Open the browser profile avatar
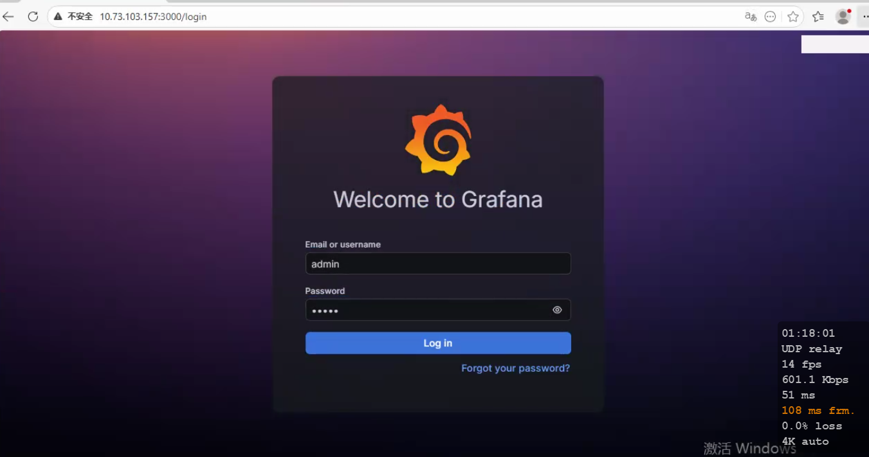Viewport: 869px width, 457px height. (x=843, y=17)
